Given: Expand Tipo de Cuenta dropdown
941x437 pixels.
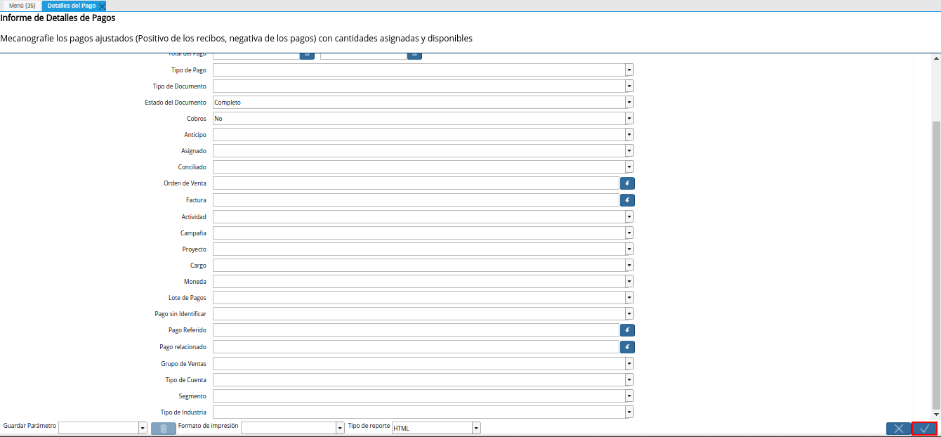Looking at the screenshot, I should (629, 380).
